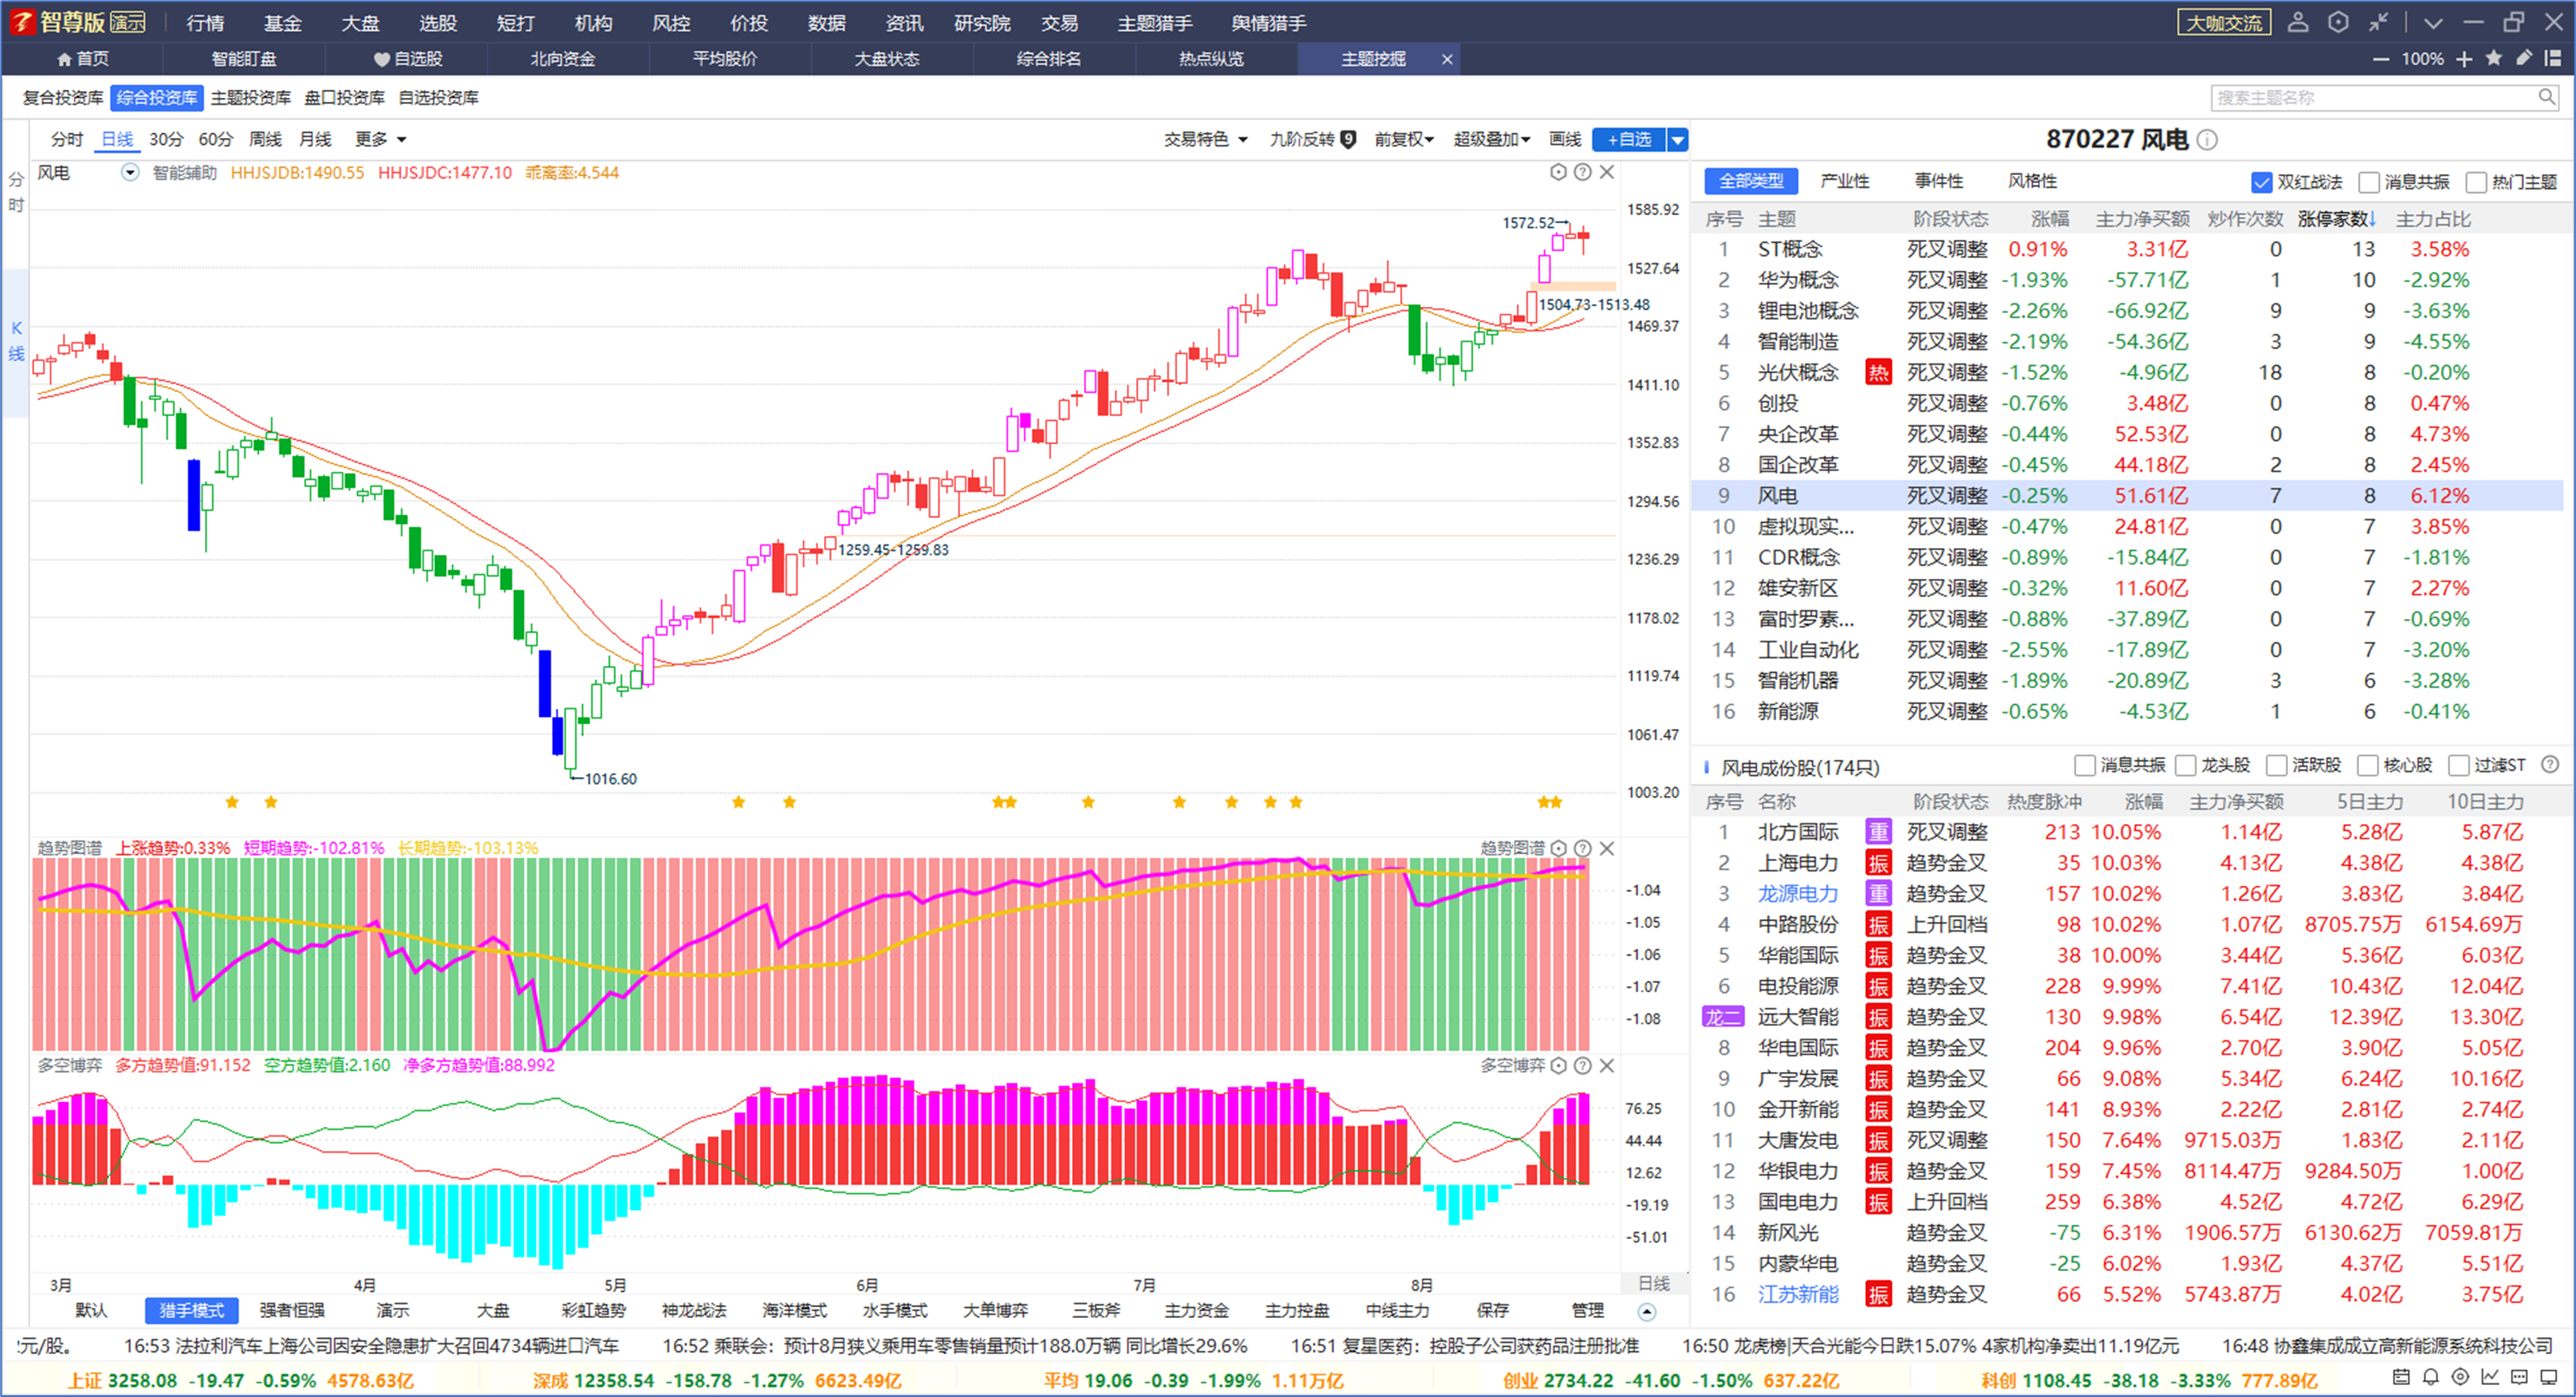
Task: Click the shrink-window arrows icon in title bar
Action: (x=2379, y=22)
